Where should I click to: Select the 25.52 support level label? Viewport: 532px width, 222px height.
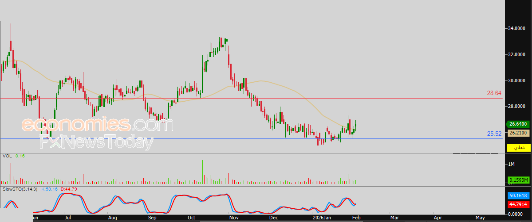pos(494,134)
